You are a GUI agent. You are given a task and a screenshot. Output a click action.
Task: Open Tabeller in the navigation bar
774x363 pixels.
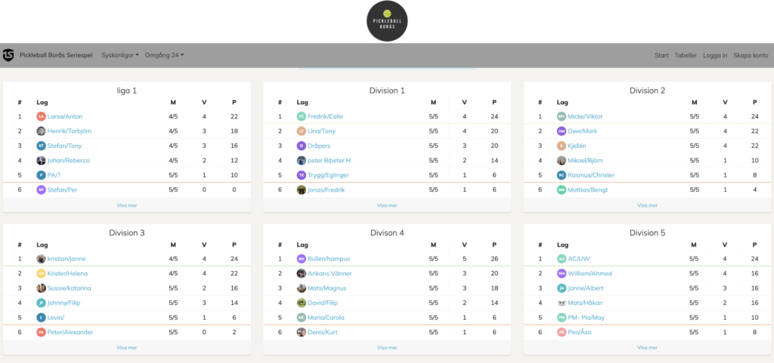click(686, 55)
